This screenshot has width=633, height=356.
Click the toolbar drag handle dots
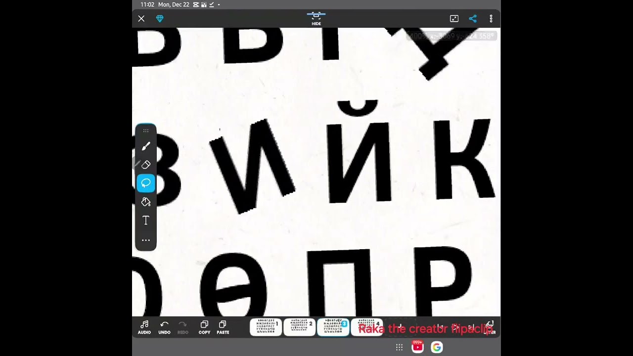[146, 131]
